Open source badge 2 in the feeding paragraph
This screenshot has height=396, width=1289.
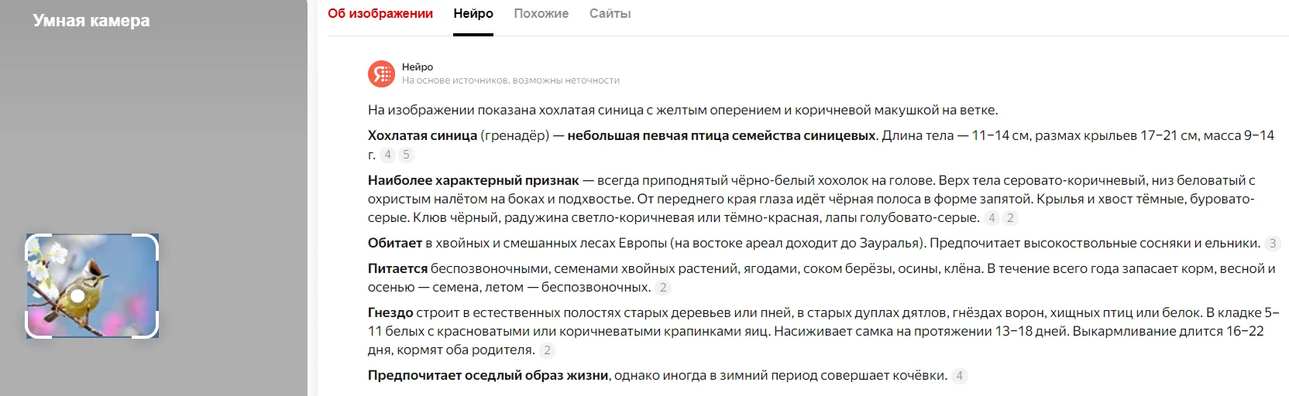662,288
